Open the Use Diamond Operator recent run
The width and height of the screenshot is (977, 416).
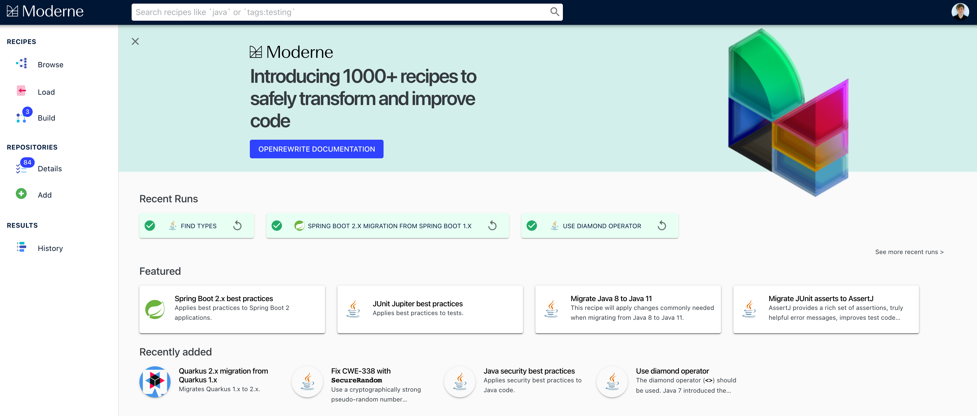(600, 226)
